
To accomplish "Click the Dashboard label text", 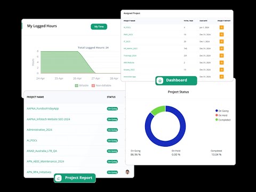I will (x=177, y=80).
